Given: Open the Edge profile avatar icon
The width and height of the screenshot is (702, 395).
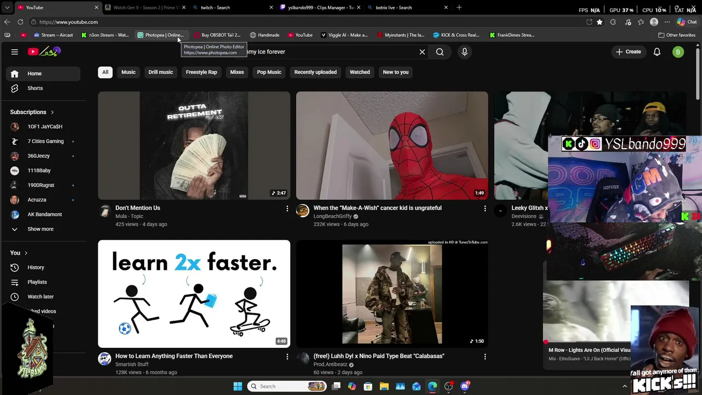Looking at the screenshot, I should point(654,22).
